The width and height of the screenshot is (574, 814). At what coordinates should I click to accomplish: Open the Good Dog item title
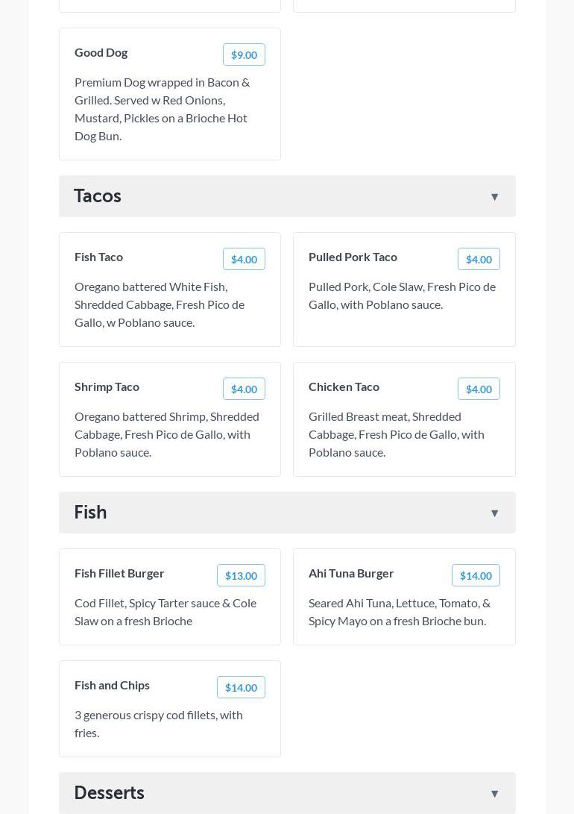(x=101, y=52)
